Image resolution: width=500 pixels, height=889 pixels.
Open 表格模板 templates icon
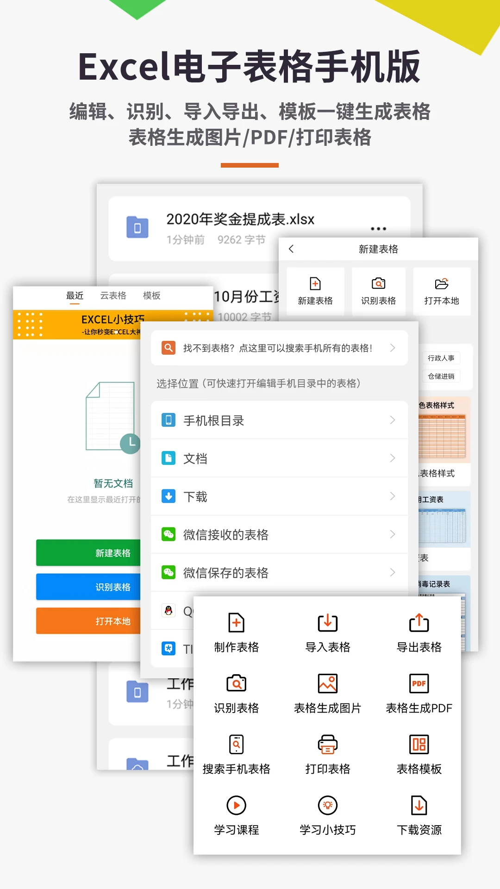[x=419, y=745]
